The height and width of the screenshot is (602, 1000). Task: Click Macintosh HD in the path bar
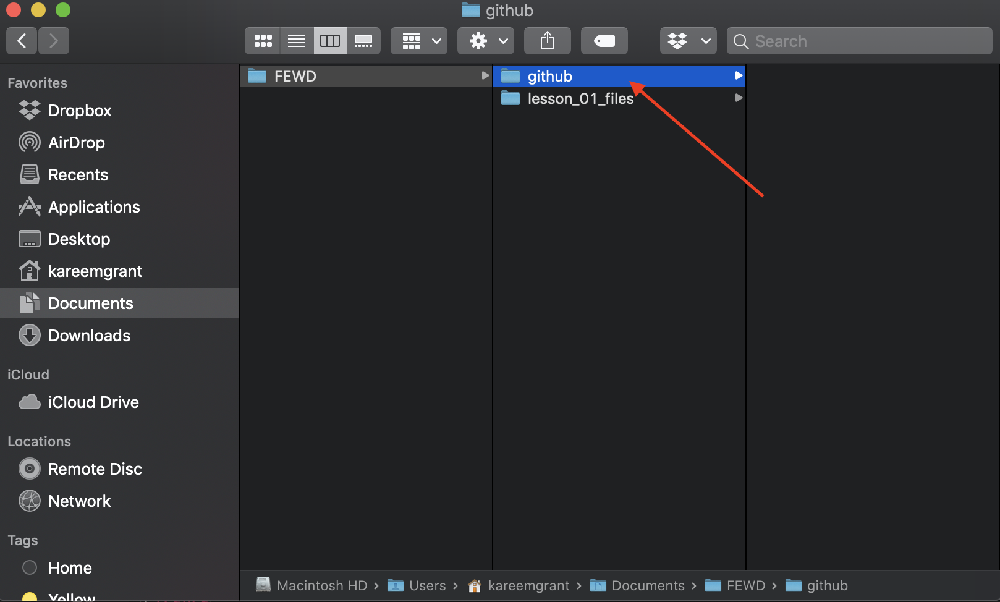pyautogui.click(x=312, y=585)
